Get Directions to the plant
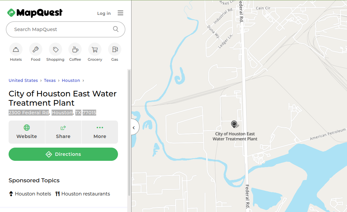Image resolution: width=347 pixels, height=212 pixels. (63, 154)
